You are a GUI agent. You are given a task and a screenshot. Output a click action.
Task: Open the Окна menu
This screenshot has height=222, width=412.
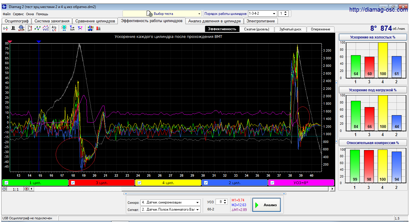(30, 14)
